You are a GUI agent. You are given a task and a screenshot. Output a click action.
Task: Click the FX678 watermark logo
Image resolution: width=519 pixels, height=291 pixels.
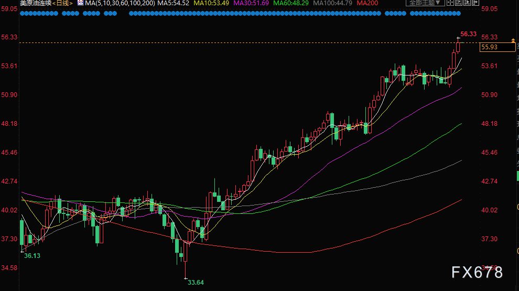tap(477, 272)
